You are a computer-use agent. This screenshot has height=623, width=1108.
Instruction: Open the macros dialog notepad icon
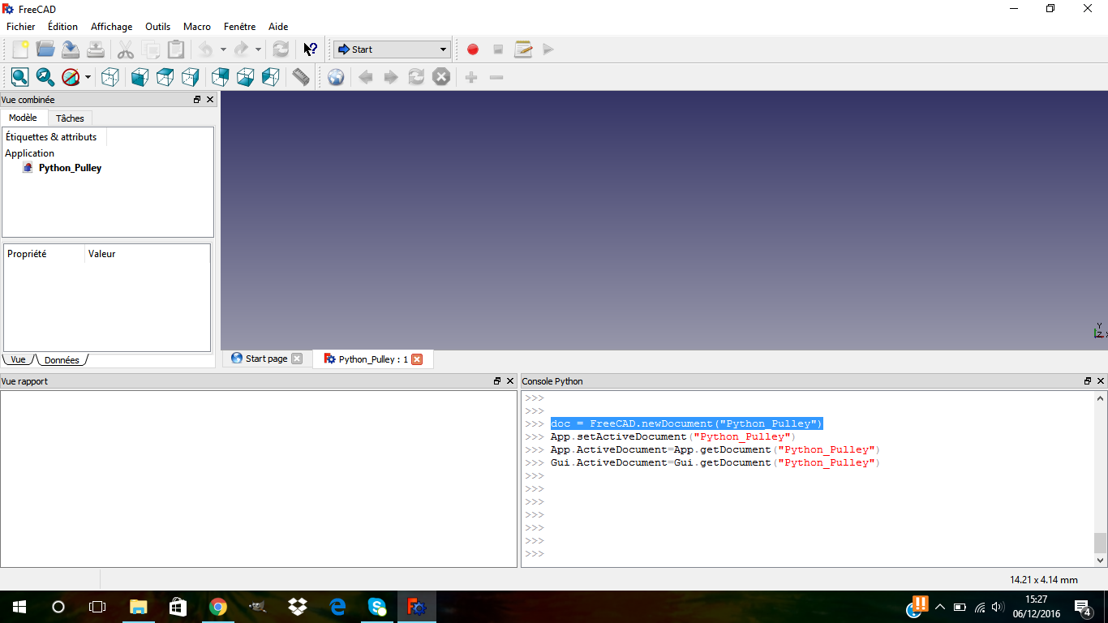tap(523, 49)
